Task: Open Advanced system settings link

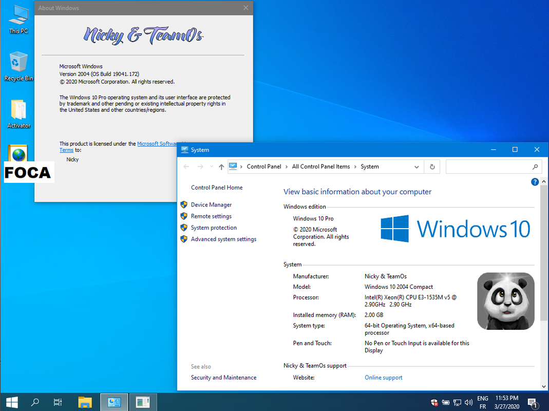Action: [x=223, y=239]
